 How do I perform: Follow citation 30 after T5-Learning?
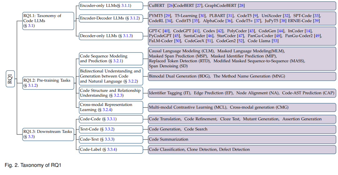click(202, 16)
